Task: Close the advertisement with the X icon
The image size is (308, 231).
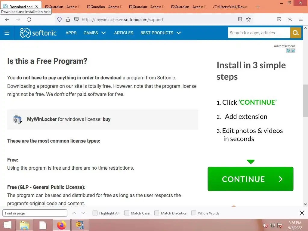Action: pyautogui.click(x=293, y=51)
